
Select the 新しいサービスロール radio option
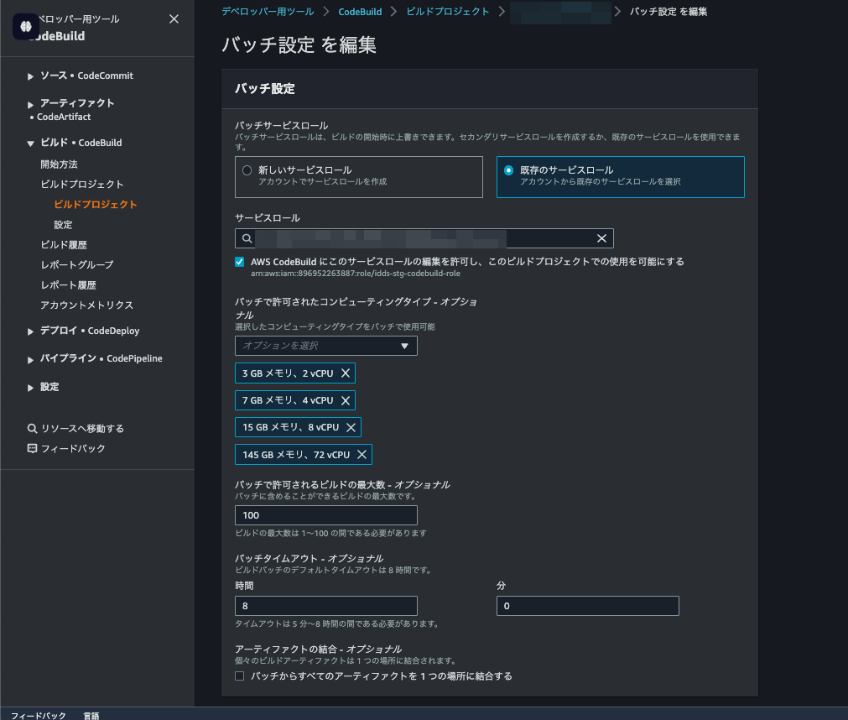coord(247,170)
